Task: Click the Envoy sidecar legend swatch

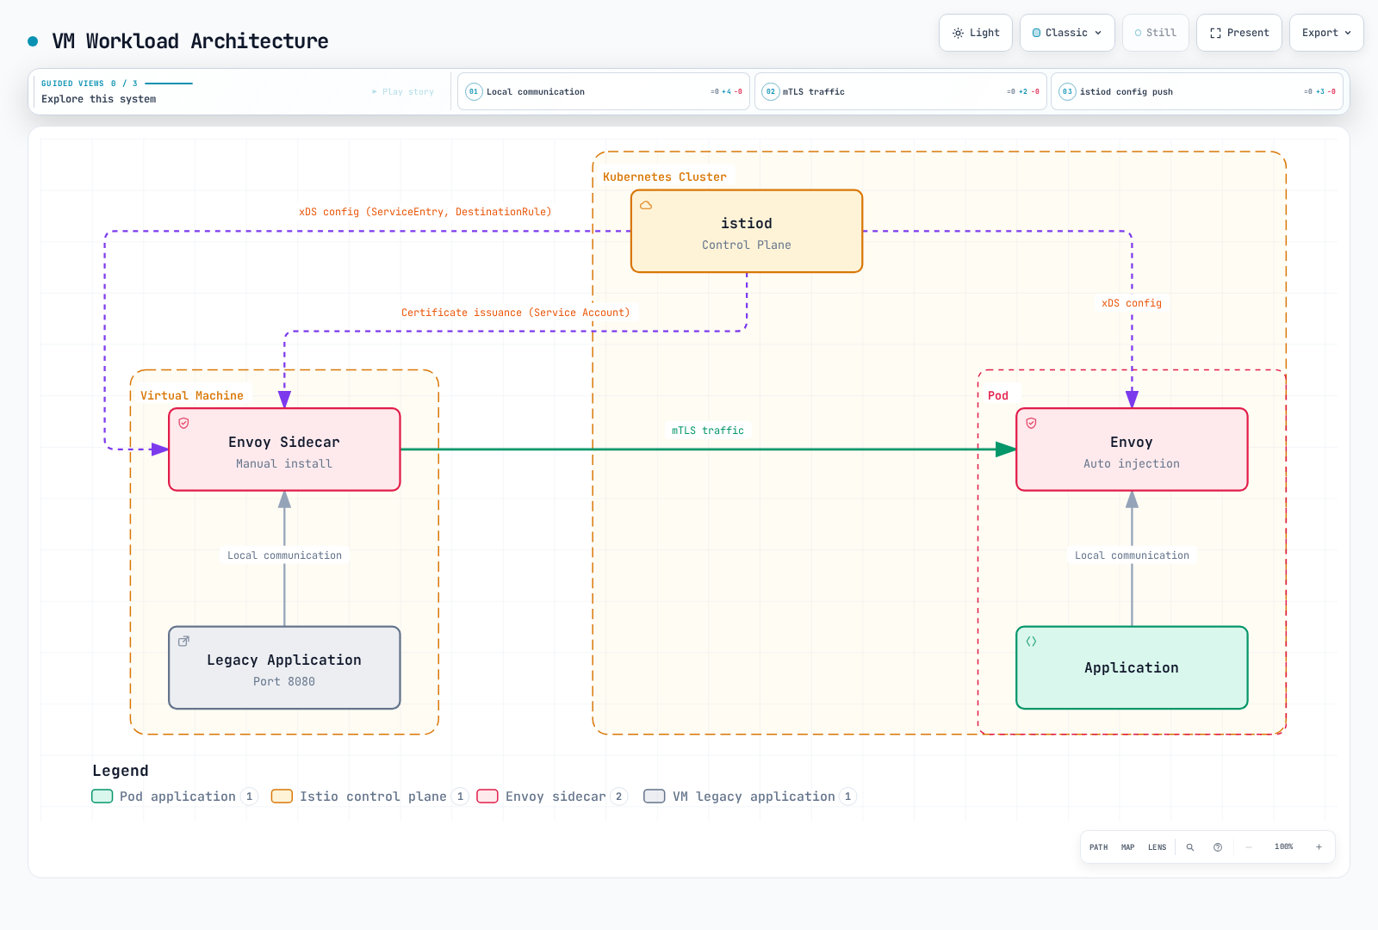Action: (487, 797)
